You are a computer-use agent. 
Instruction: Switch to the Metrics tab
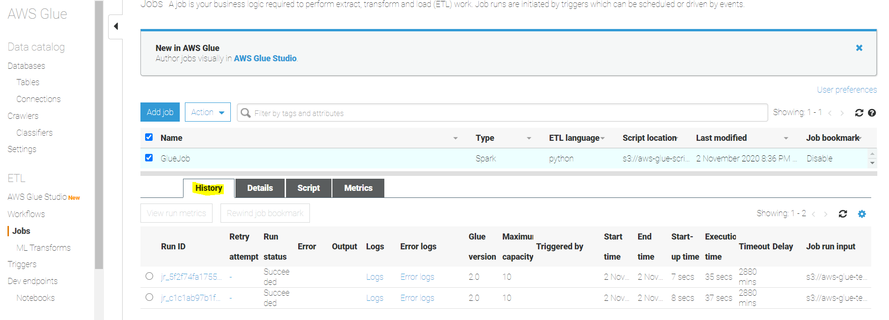[x=358, y=188]
